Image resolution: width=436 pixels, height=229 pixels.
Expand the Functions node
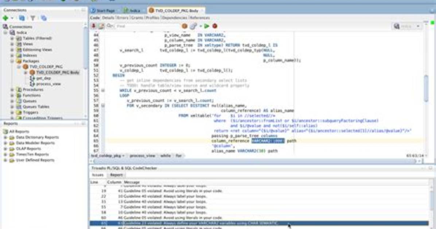click(12, 95)
